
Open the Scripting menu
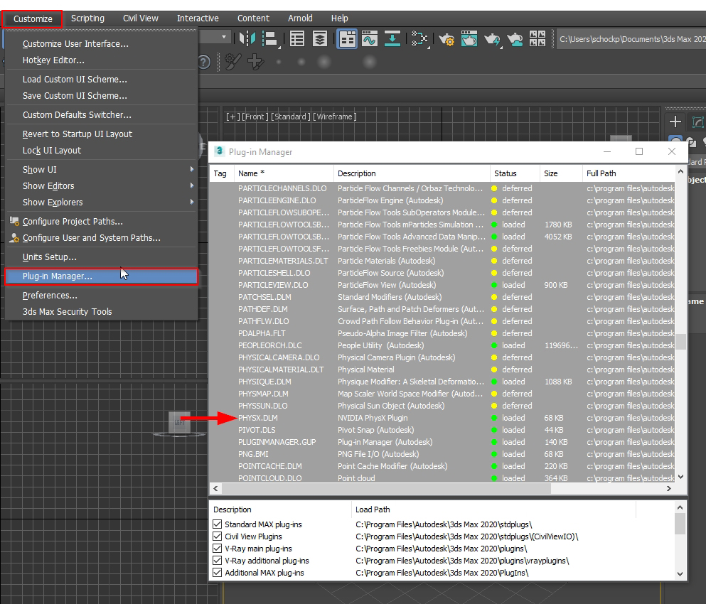[87, 18]
